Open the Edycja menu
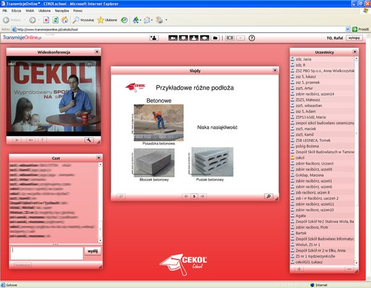 point(16,11)
